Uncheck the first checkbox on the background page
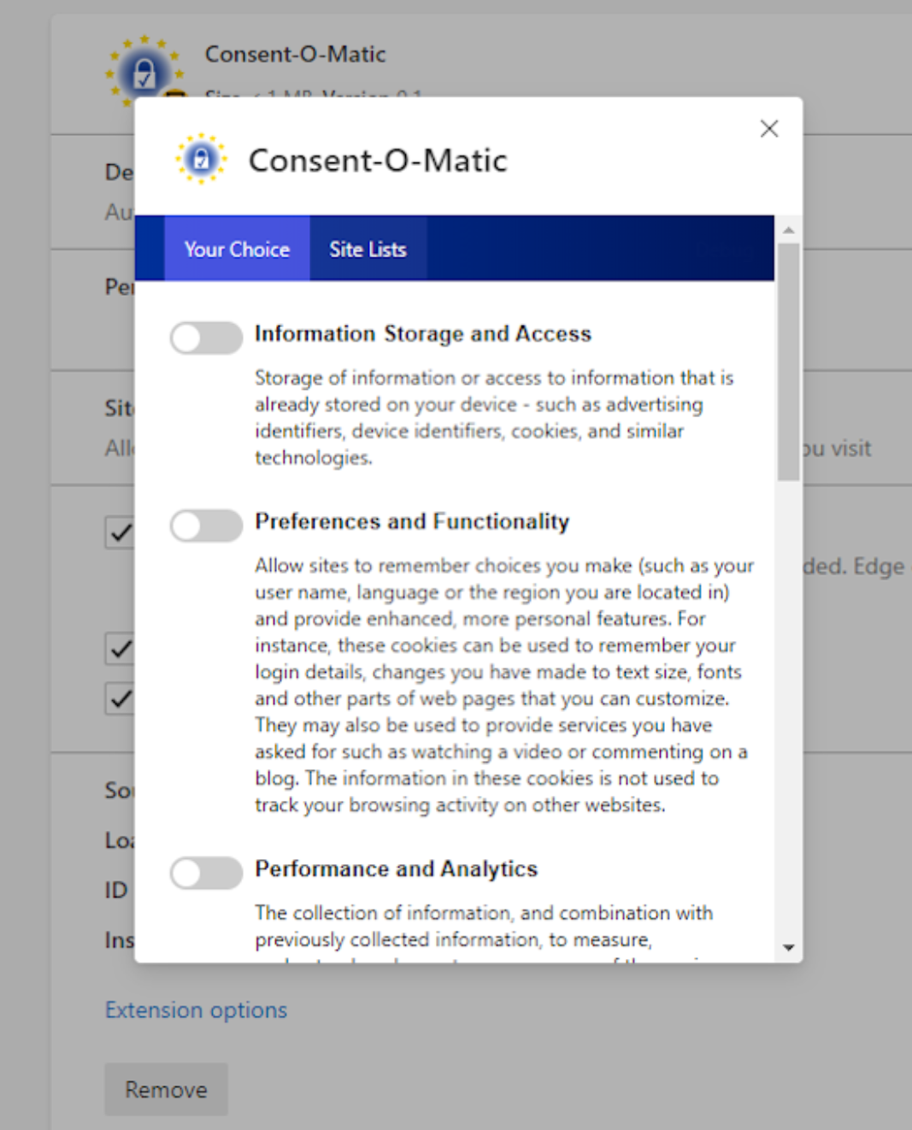The width and height of the screenshot is (912, 1130). click(120, 532)
